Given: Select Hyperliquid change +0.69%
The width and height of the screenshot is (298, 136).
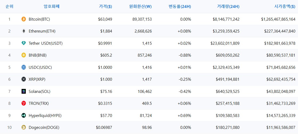Looking at the screenshot, I should coord(184,116).
